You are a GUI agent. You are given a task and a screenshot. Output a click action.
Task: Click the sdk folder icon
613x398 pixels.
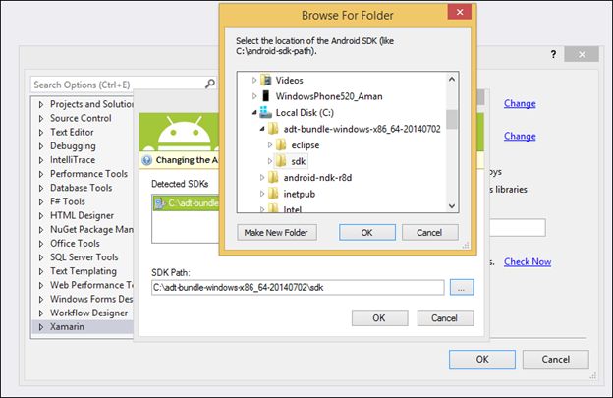(x=281, y=161)
